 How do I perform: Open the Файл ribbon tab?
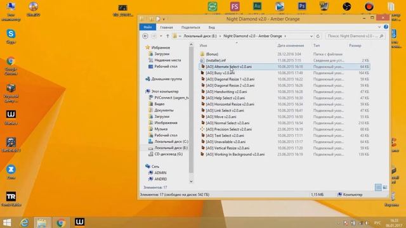click(148, 27)
